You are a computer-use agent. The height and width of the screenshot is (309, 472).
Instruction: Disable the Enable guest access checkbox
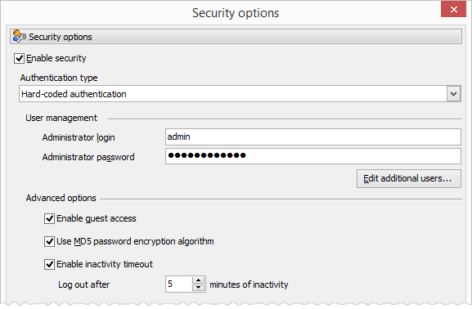(x=49, y=218)
